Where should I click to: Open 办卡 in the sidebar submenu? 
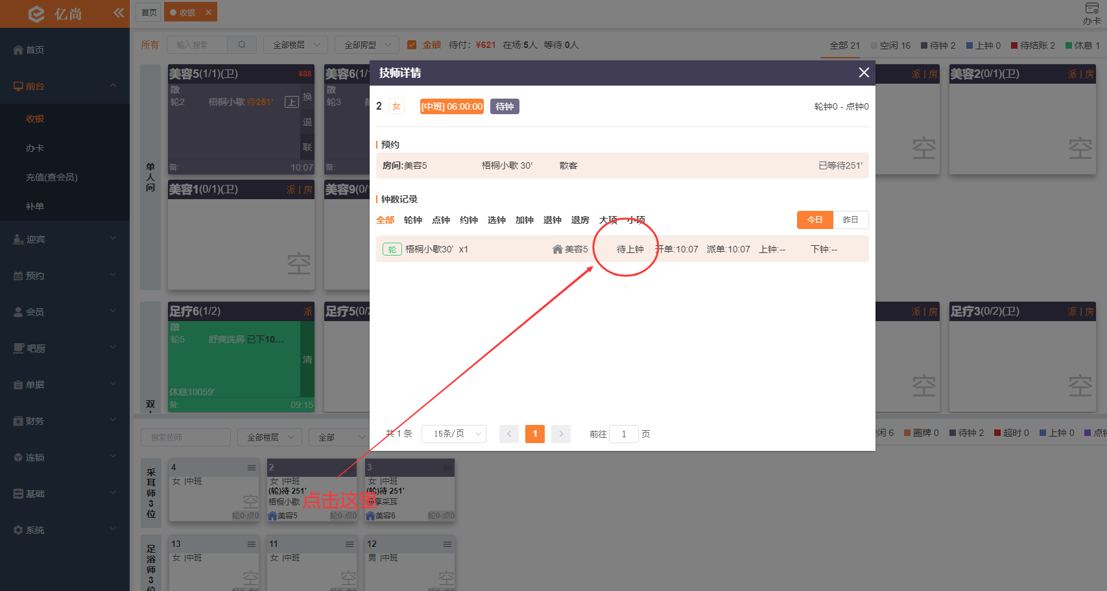35,148
